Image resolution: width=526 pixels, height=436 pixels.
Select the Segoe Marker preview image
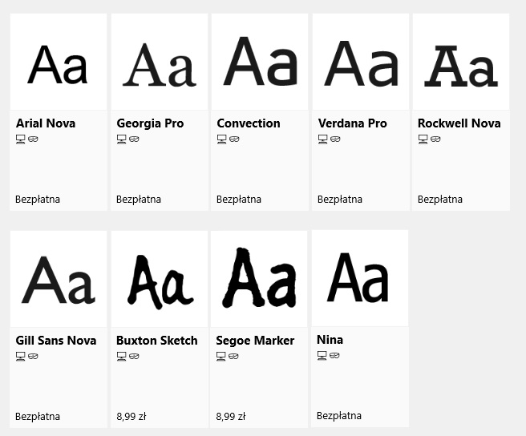pos(259,280)
